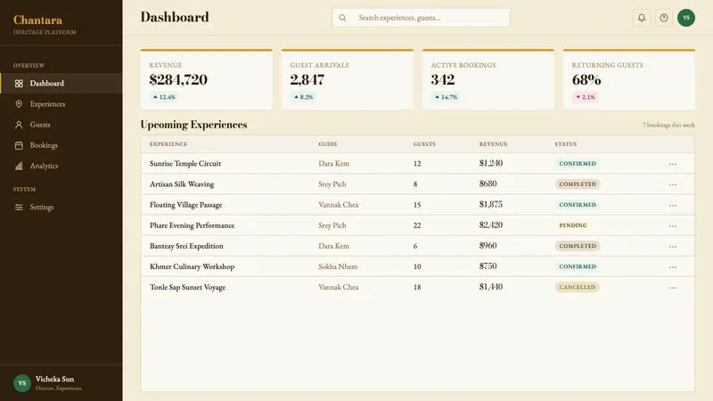Open Guests in sidebar
The image size is (713, 401).
61,125
